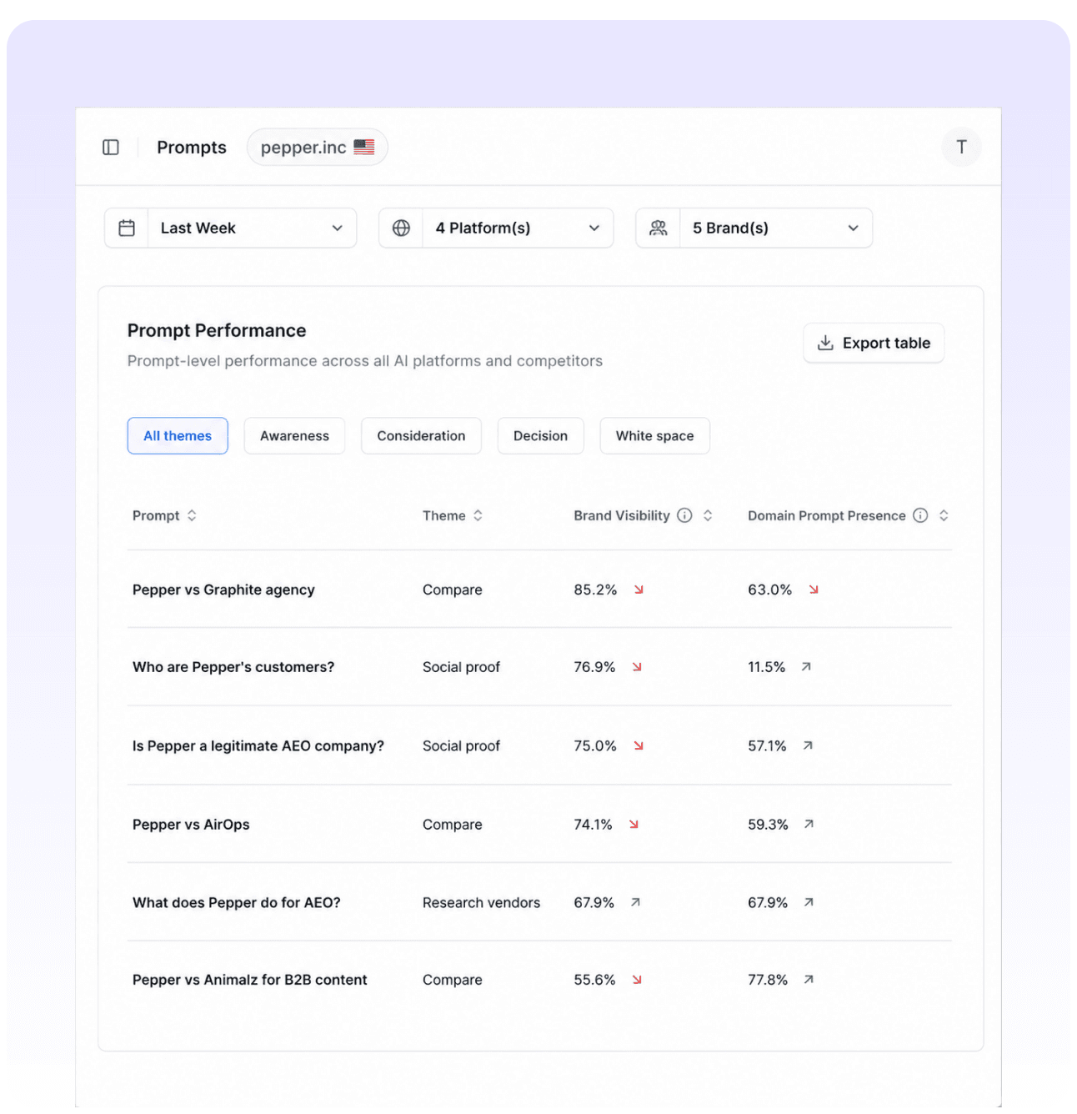Sort by Prompt column arrows
The width and height of the screenshot is (1077, 1114).
(192, 515)
